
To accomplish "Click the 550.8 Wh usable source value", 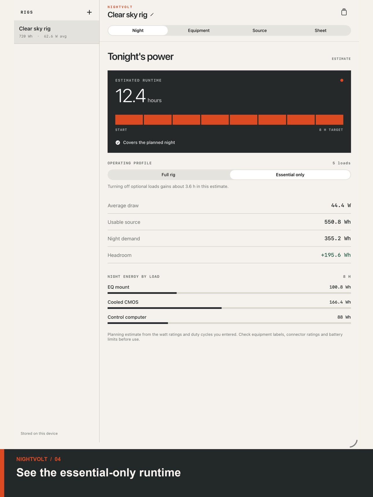I will coord(337,222).
